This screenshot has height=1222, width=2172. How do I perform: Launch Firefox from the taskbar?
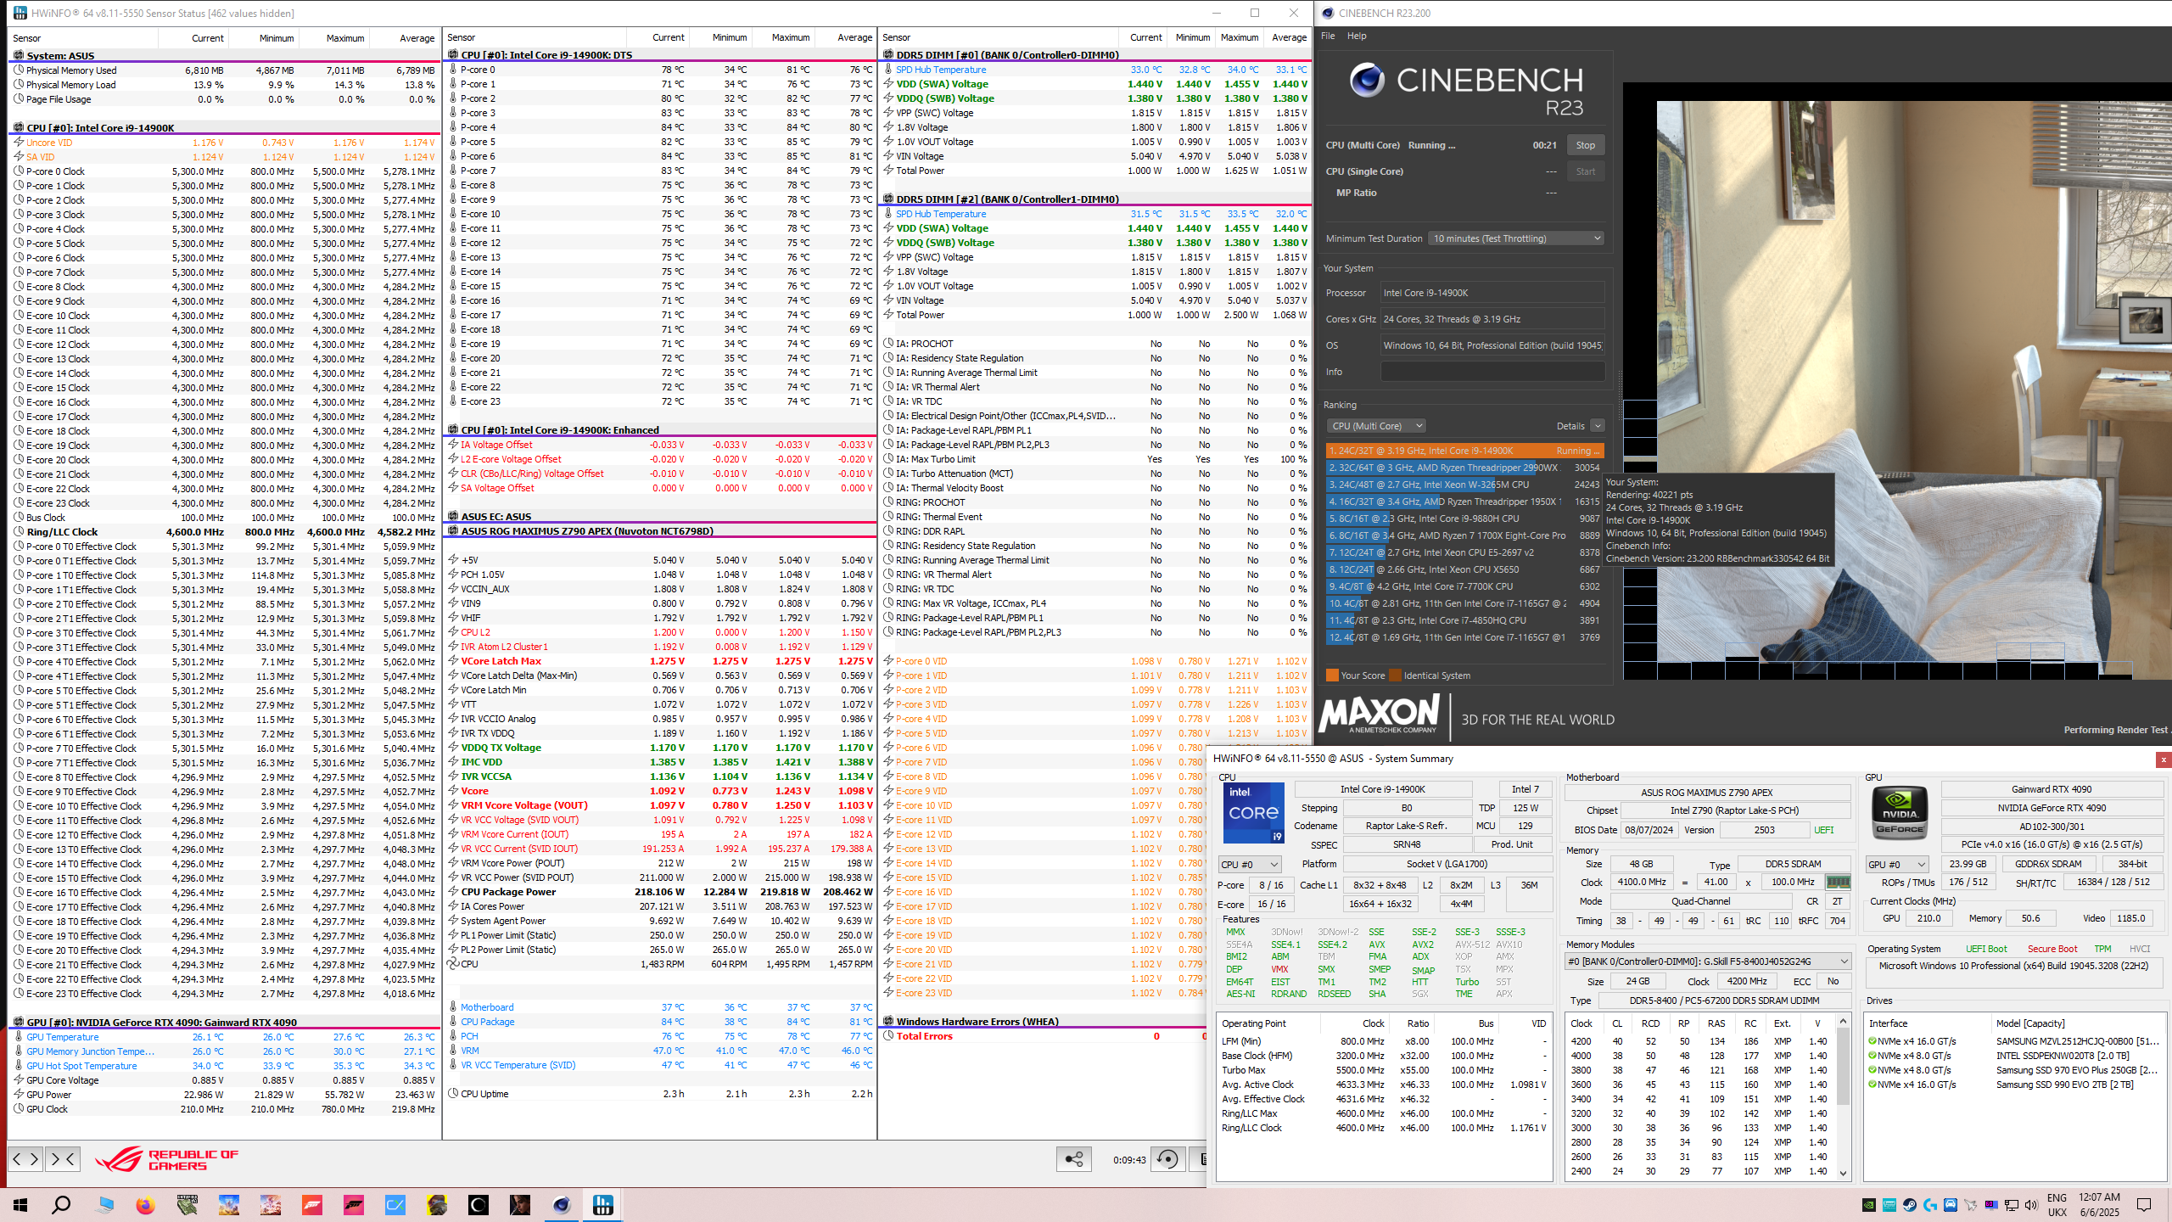(x=146, y=1205)
